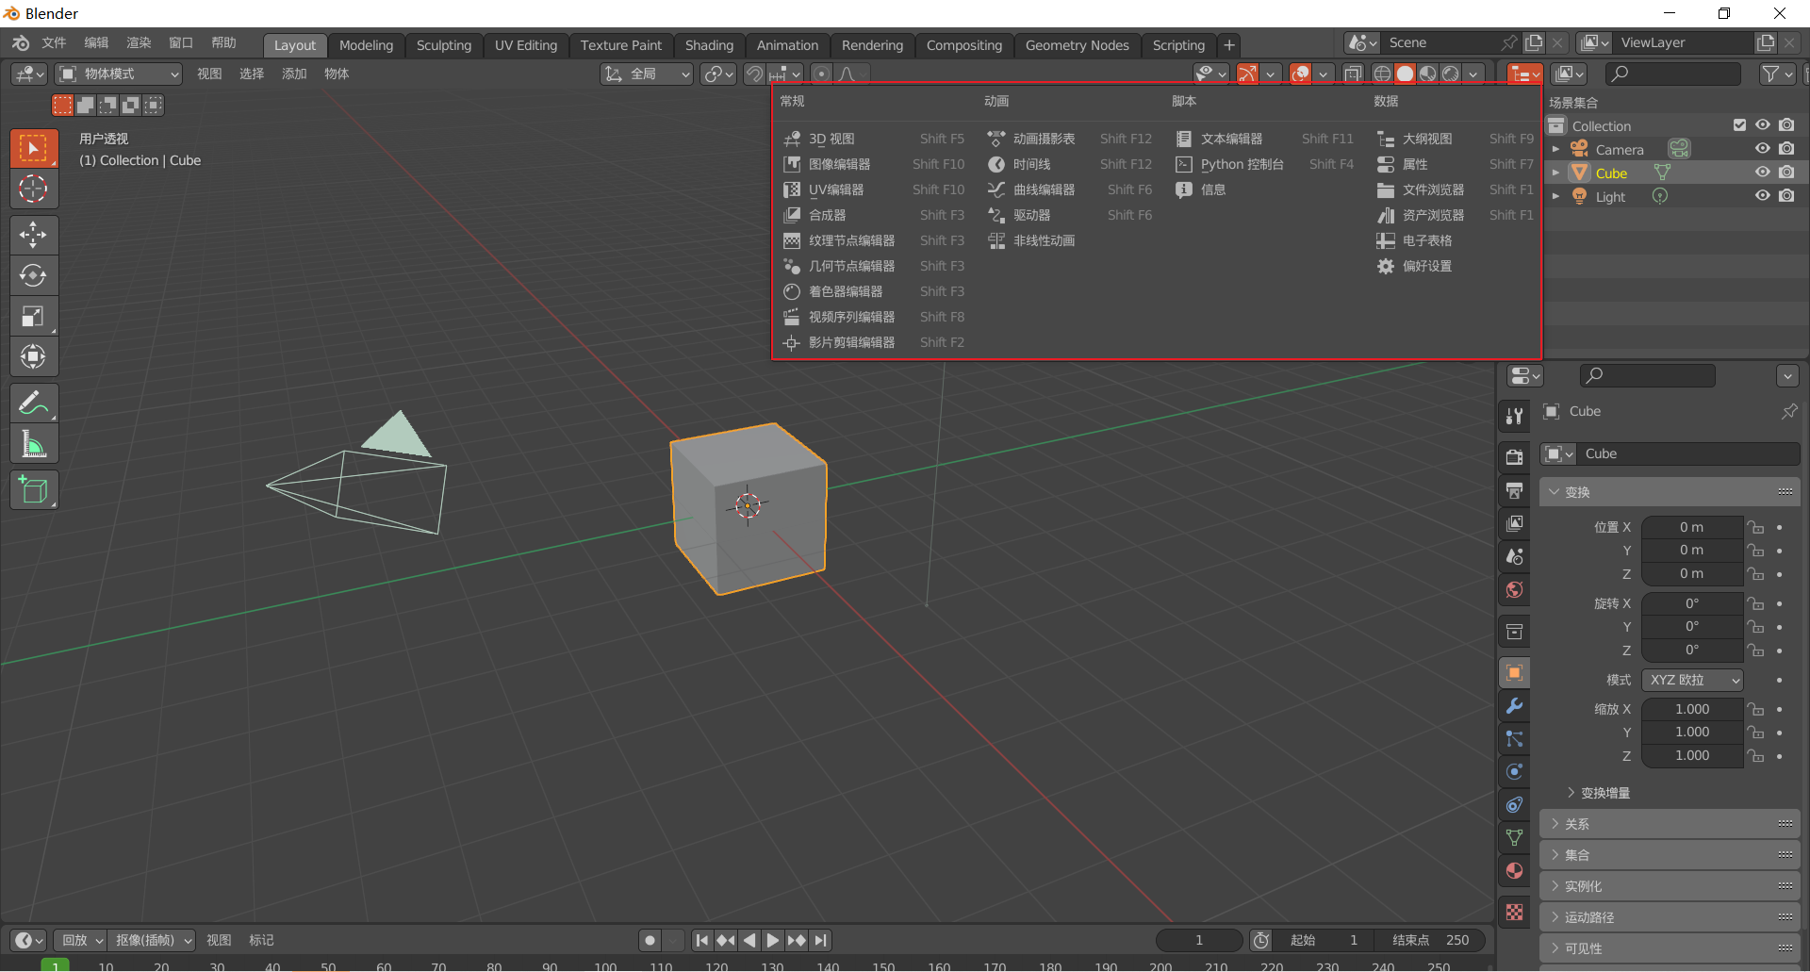Screen dimensions: 1810x972
Task: Open the XYZ 欧拉 rotation mode dropdown
Action: (x=1692, y=680)
